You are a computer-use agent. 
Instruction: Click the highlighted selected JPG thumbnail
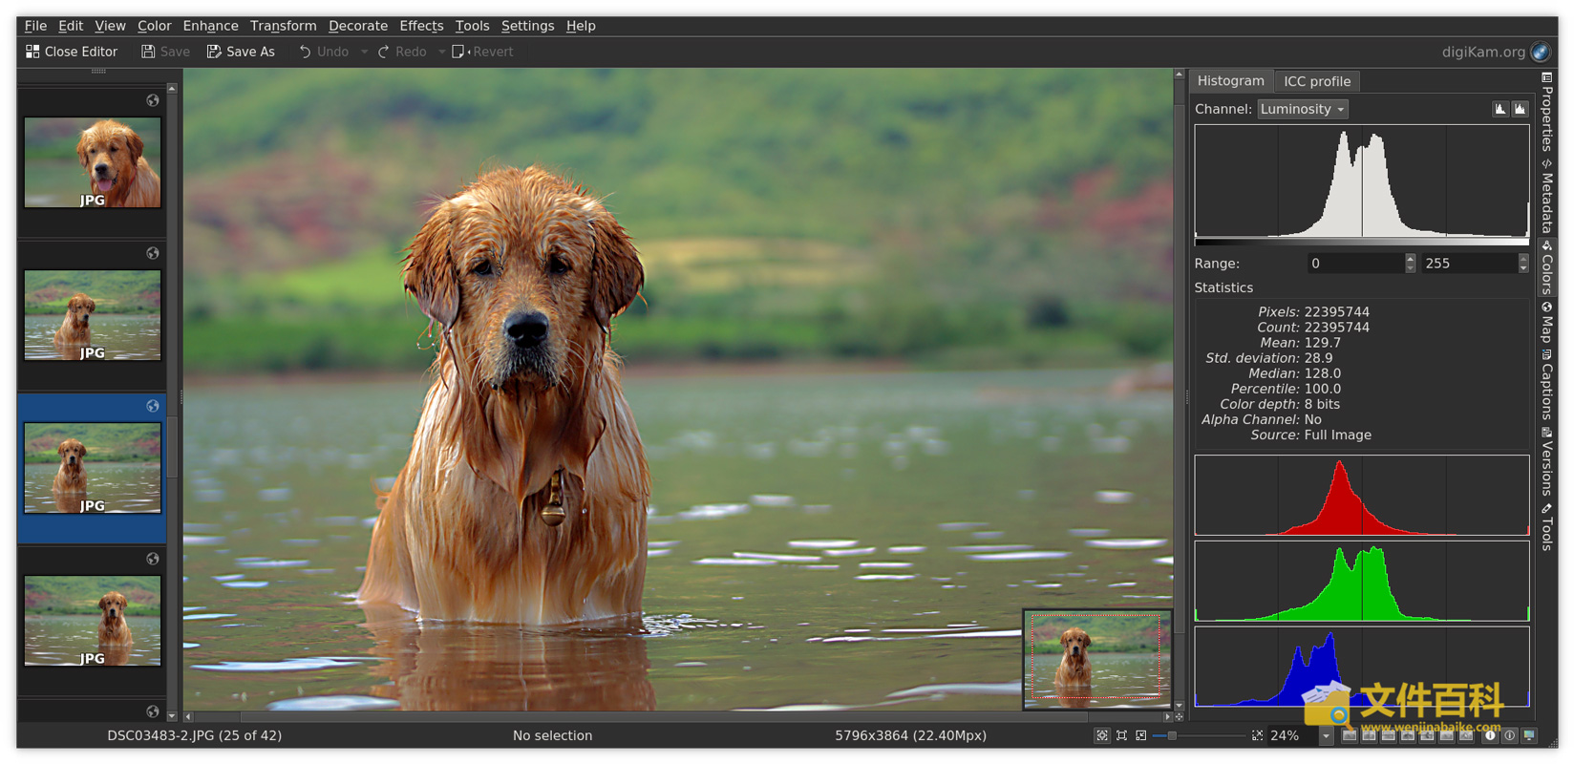tap(93, 468)
